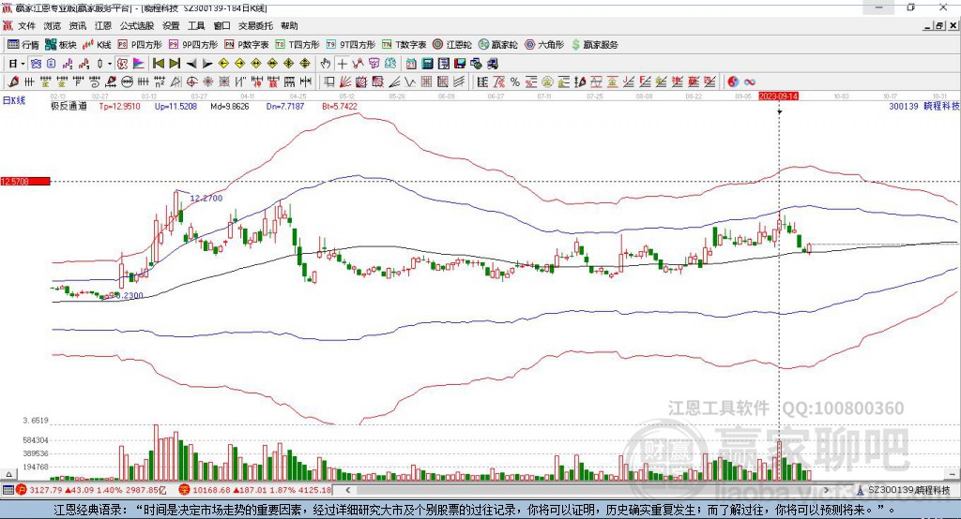The height and width of the screenshot is (519, 961).
Task: Open the T数字表 time number table
Action: click(404, 45)
